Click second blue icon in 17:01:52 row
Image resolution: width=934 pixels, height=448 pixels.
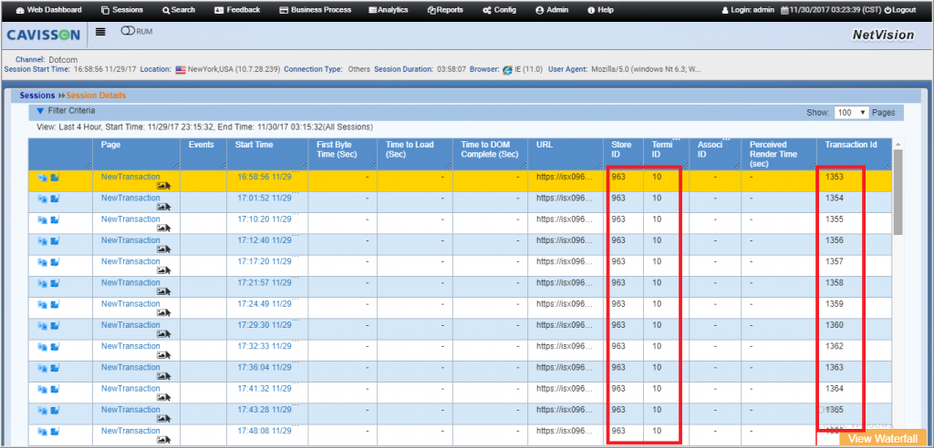point(55,199)
